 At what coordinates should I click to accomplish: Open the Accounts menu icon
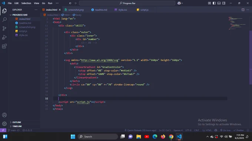[x=4, y=115]
